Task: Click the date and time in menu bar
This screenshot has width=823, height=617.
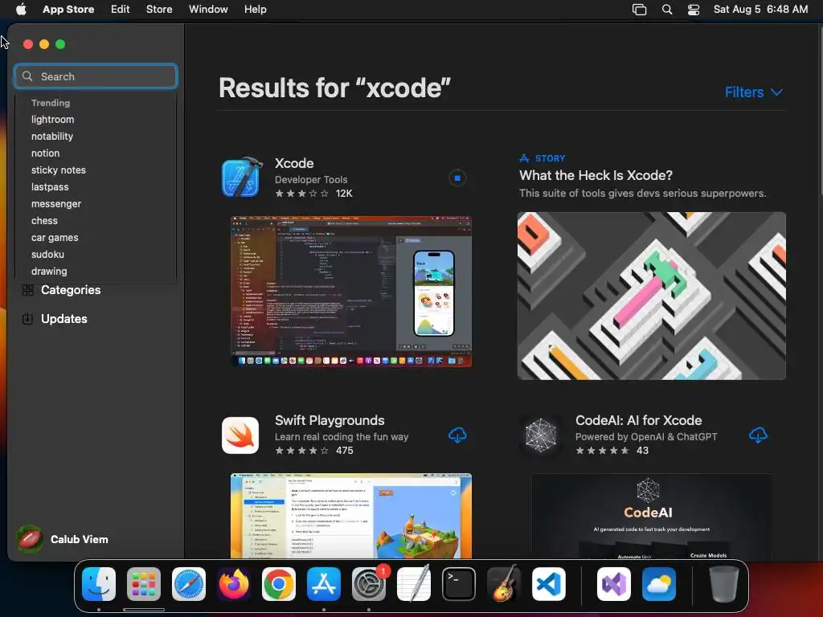Action: [760, 10]
